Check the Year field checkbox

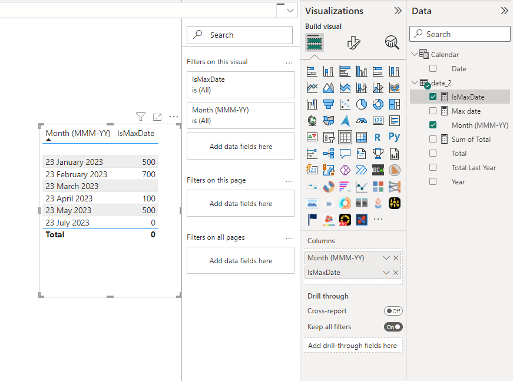(x=433, y=181)
